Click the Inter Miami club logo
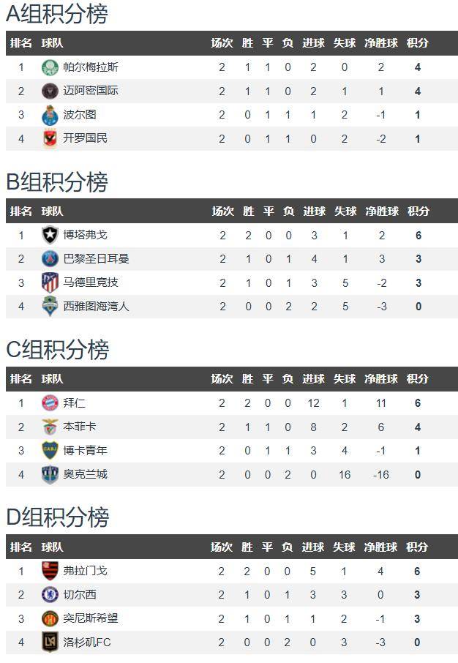The height and width of the screenshot is (663, 458). tap(50, 91)
